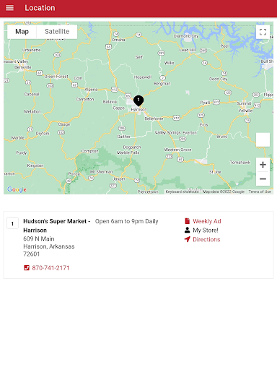Switch to Satellite view tab
Image resolution: width=277 pixels, height=370 pixels.
[x=57, y=32]
